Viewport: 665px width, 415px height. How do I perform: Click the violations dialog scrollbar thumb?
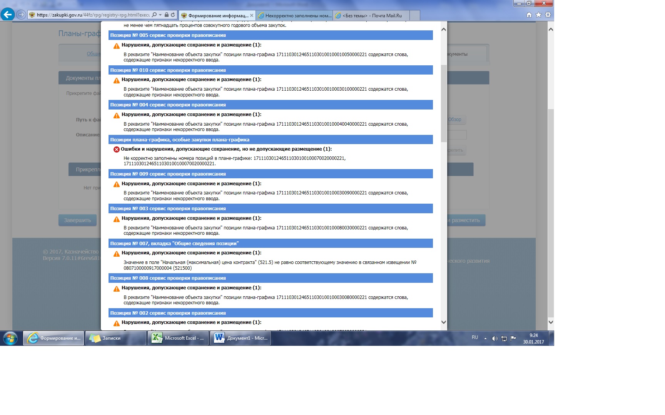pyautogui.click(x=444, y=103)
